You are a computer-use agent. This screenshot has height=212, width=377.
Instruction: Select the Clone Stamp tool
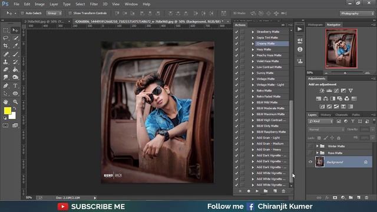click(x=6, y=62)
